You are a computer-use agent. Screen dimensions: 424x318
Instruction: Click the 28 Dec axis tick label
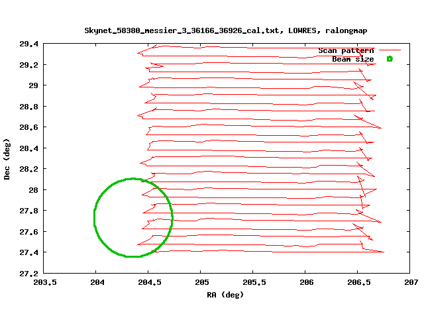click(x=34, y=190)
